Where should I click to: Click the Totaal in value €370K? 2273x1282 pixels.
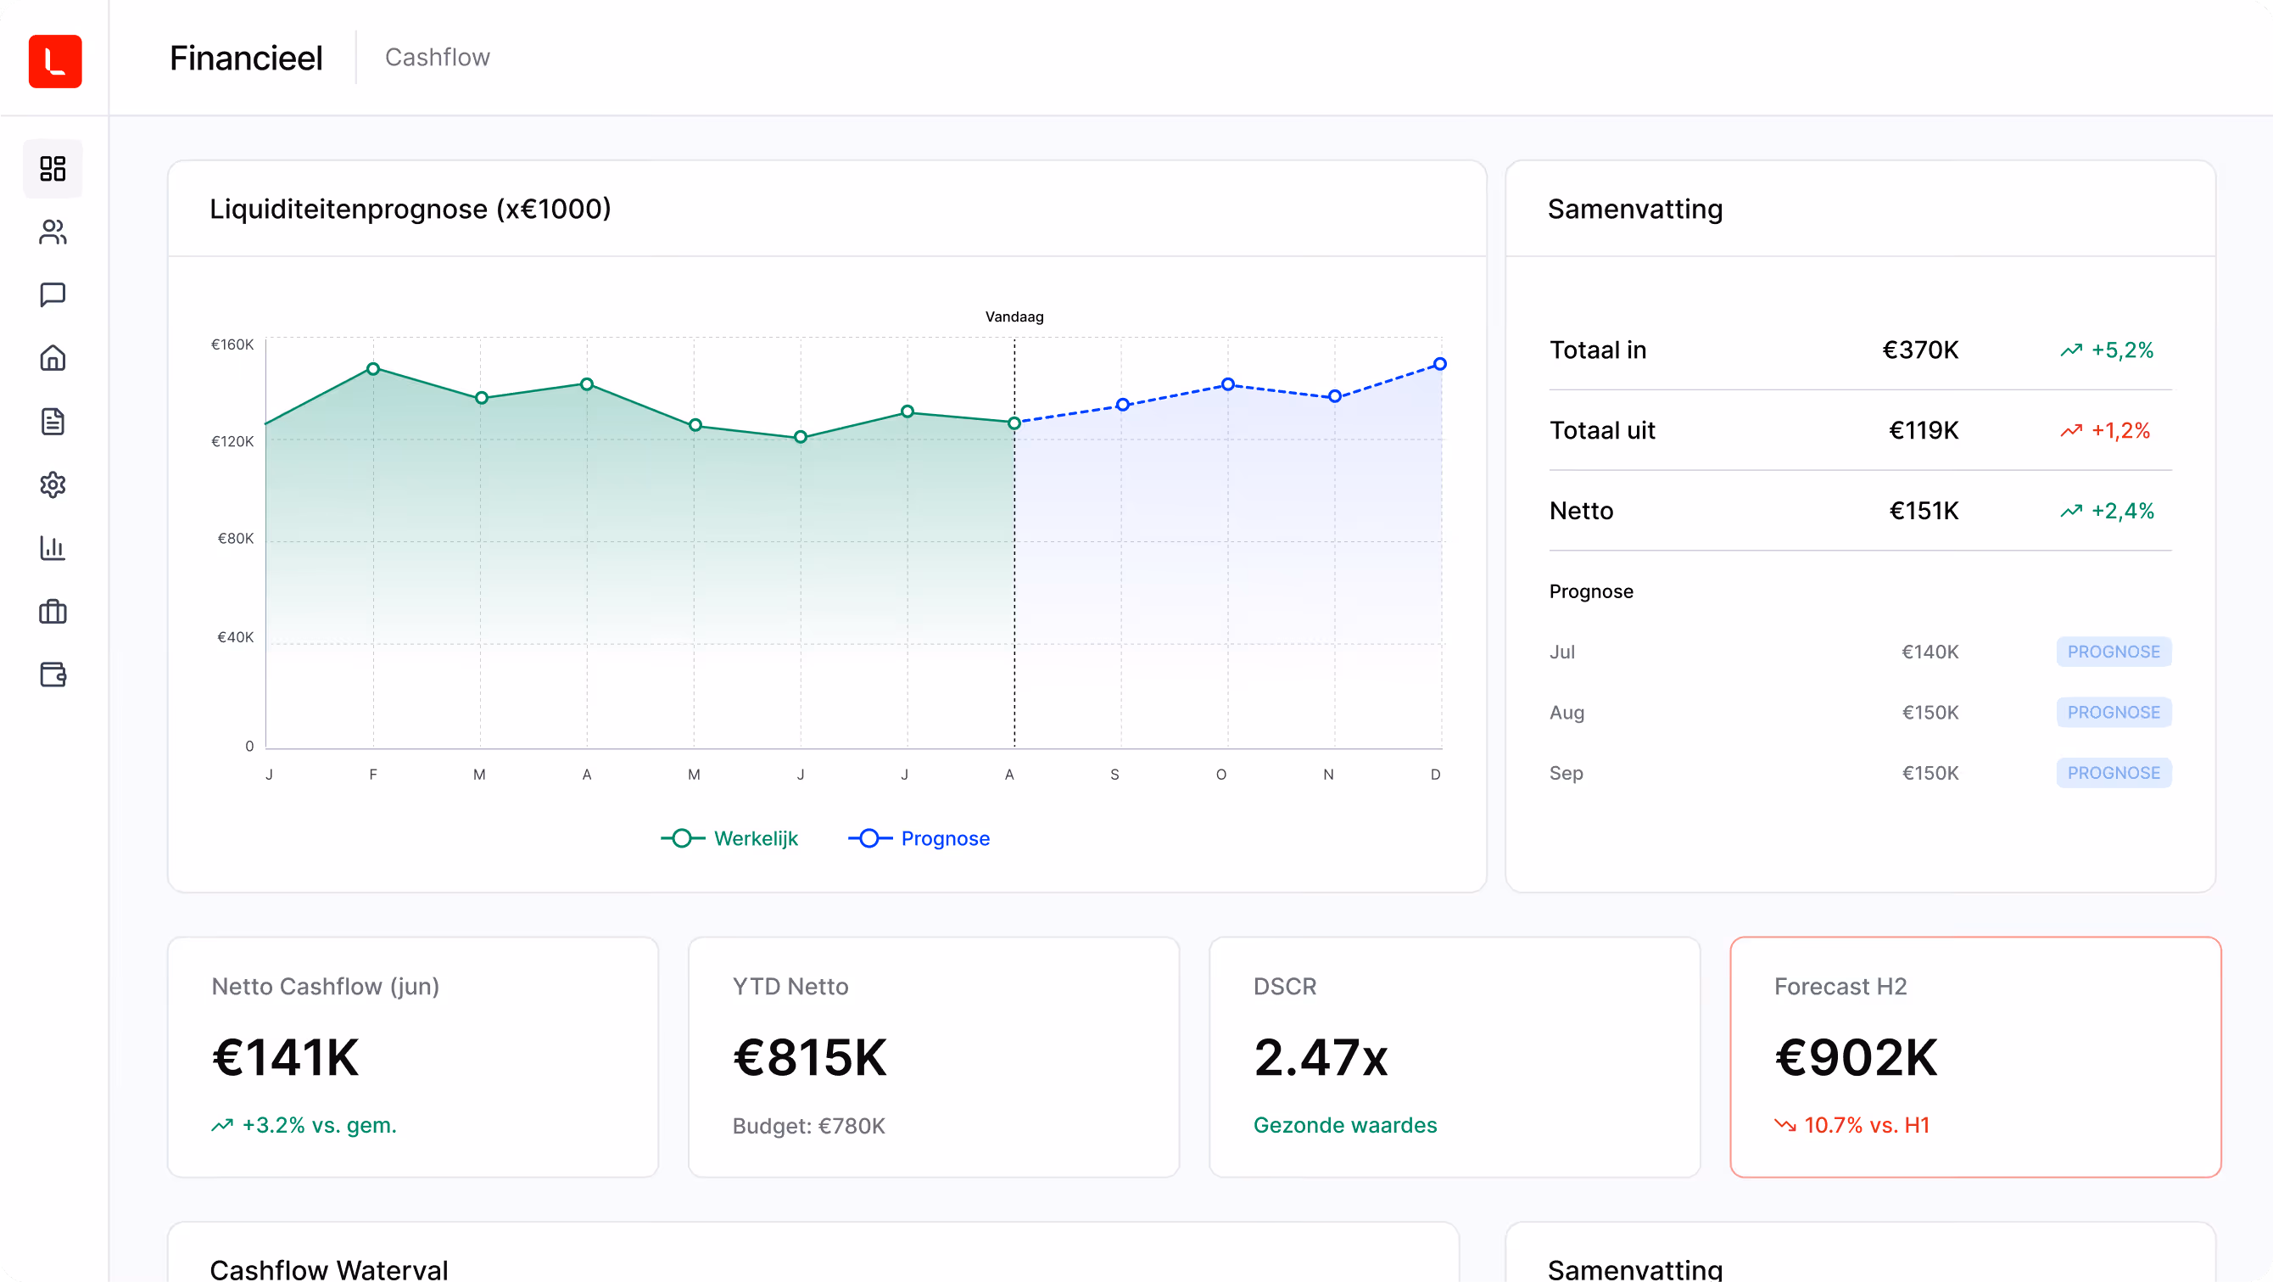coord(1920,350)
